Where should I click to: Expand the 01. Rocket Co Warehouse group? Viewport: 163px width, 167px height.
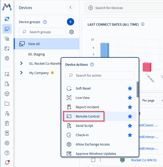click(21, 63)
